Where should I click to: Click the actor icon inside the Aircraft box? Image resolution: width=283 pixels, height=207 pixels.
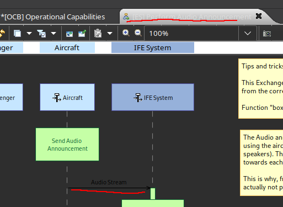click(57, 98)
